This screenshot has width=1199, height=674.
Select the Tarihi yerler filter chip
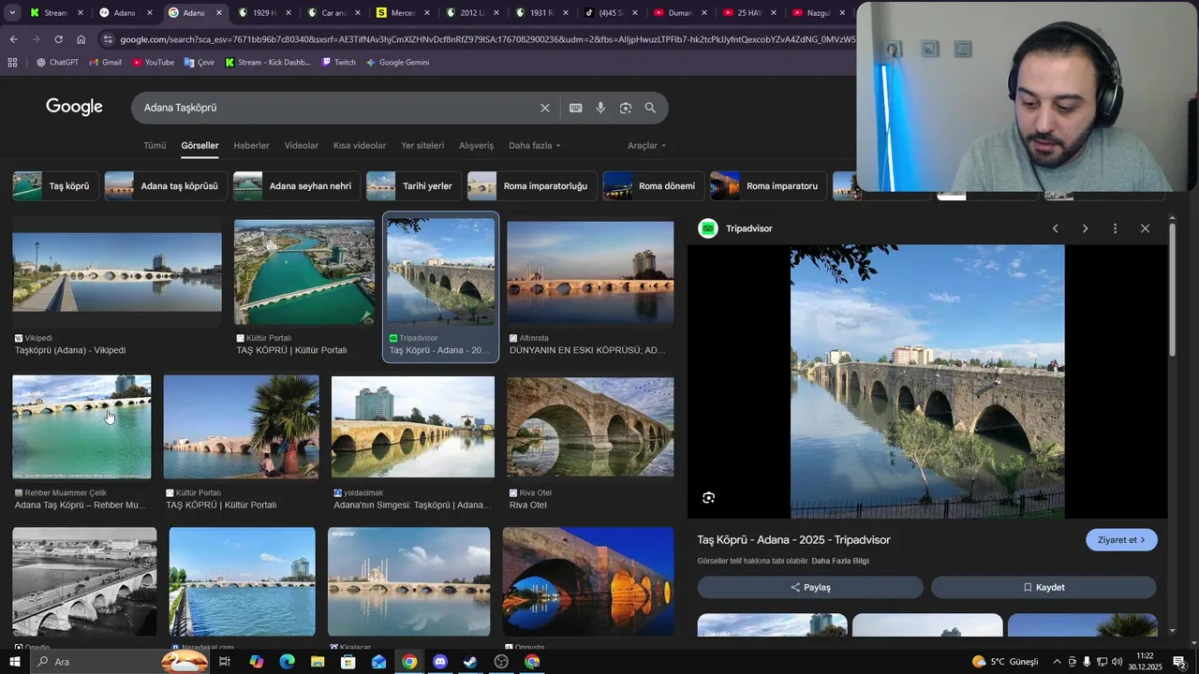click(413, 186)
